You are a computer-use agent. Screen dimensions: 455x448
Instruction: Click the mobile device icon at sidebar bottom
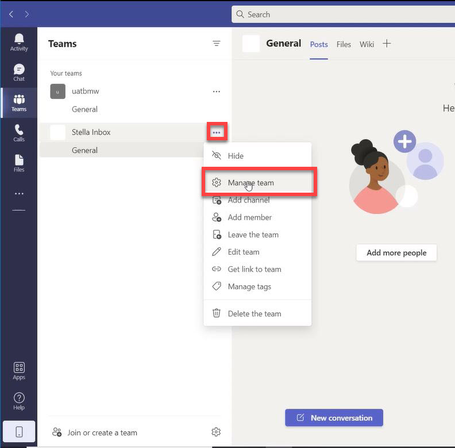pos(19,432)
